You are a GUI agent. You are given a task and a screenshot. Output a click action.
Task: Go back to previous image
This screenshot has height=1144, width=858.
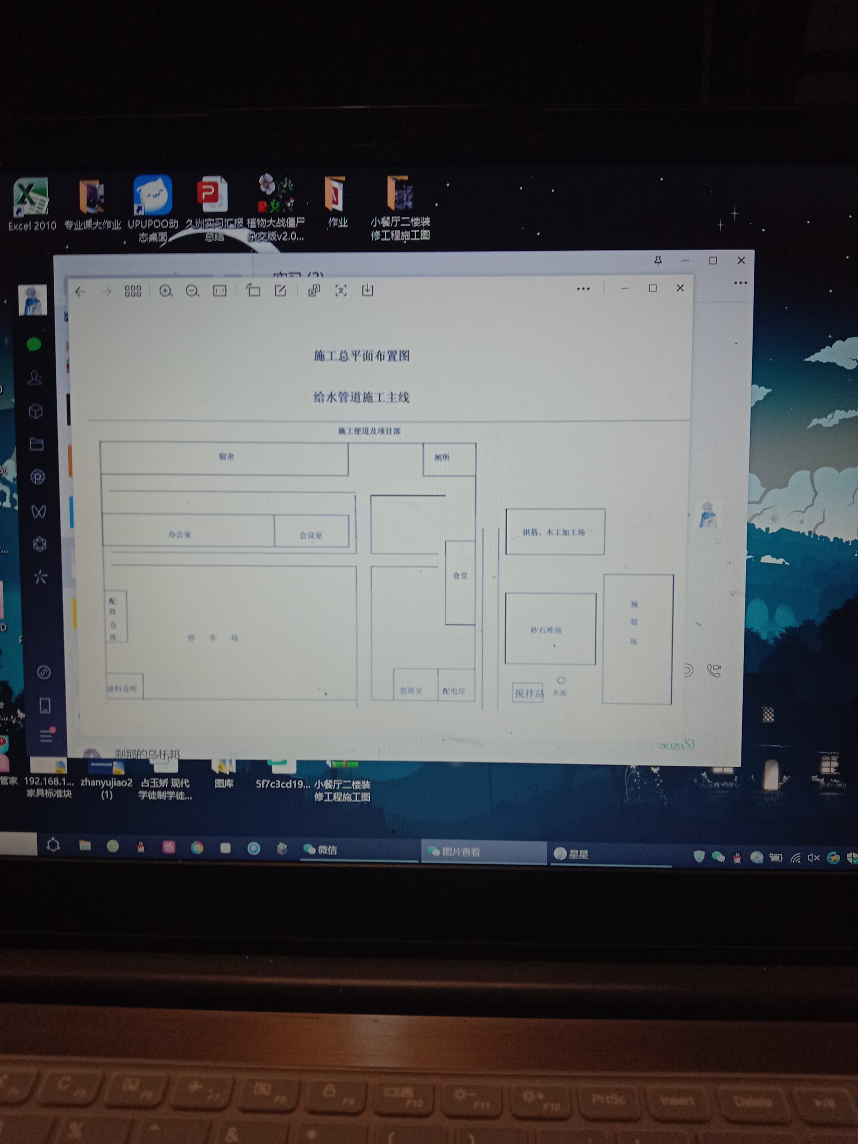(x=80, y=292)
